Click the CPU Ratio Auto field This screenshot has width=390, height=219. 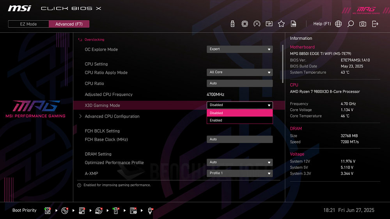pyautogui.click(x=239, y=83)
